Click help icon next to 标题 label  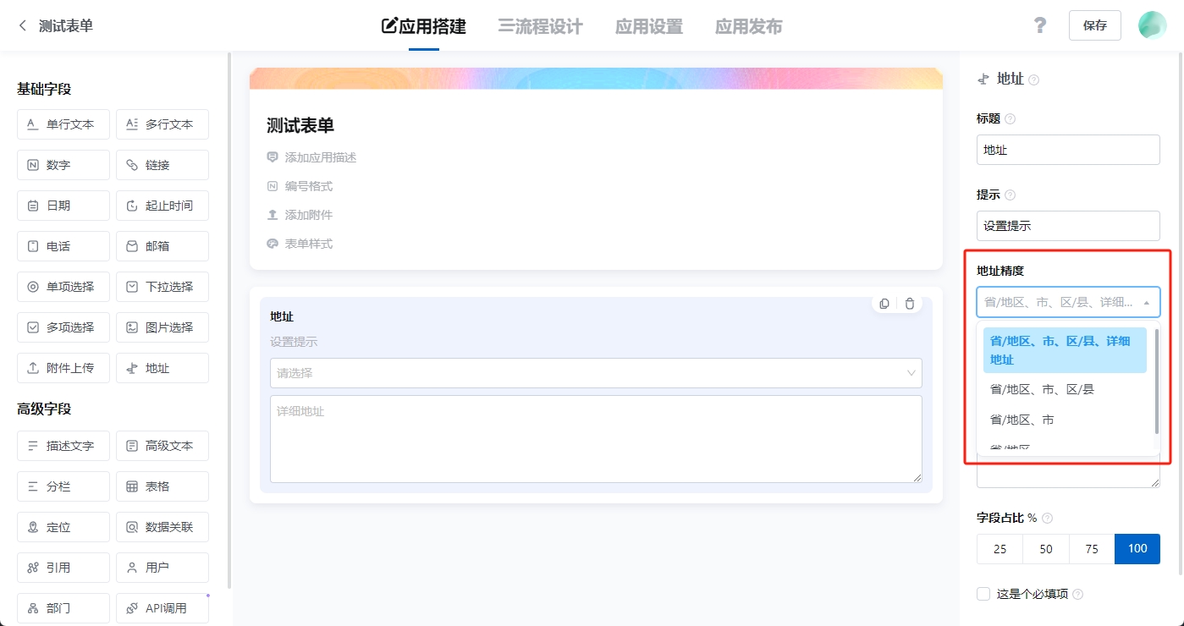click(1010, 119)
